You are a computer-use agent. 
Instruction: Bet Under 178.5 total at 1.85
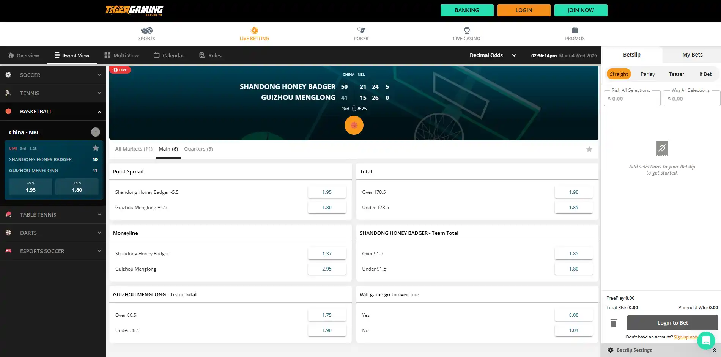pos(573,207)
